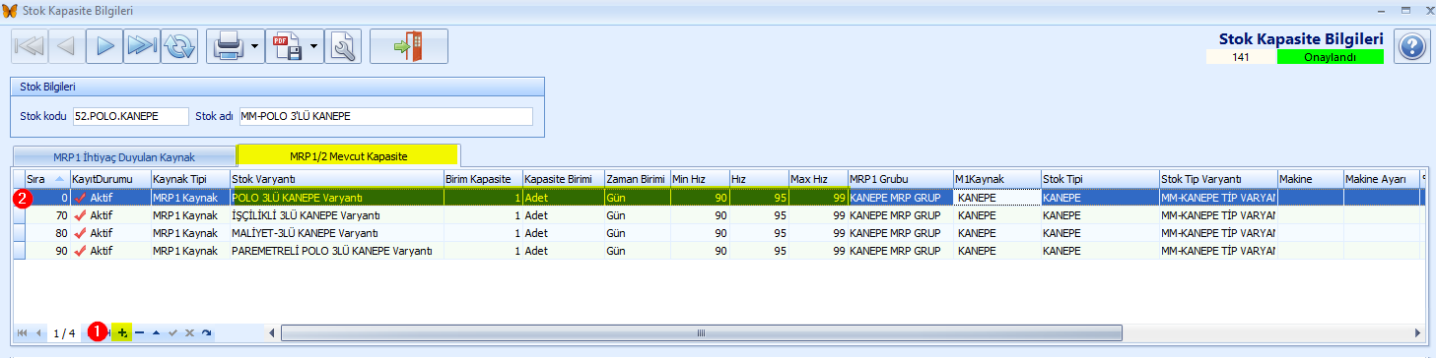Click the record number 141 field

[1241, 57]
